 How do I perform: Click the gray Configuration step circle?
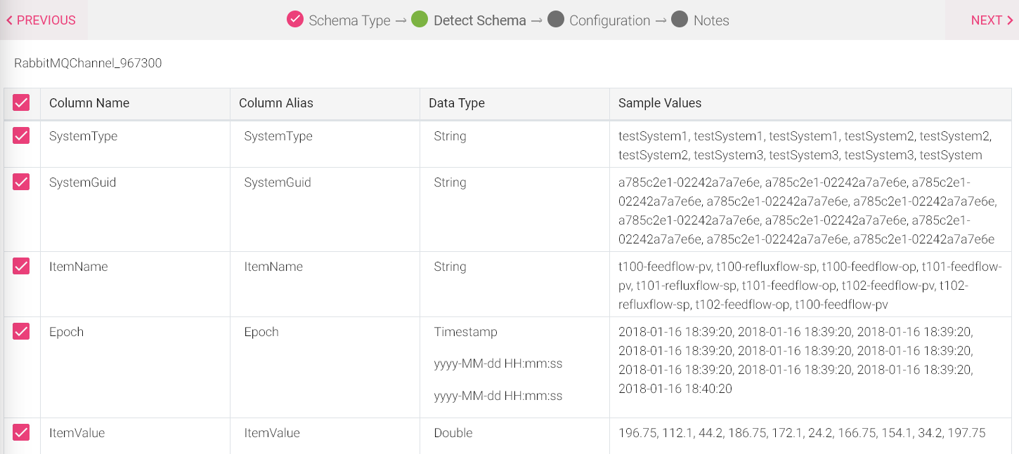[557, 20]
